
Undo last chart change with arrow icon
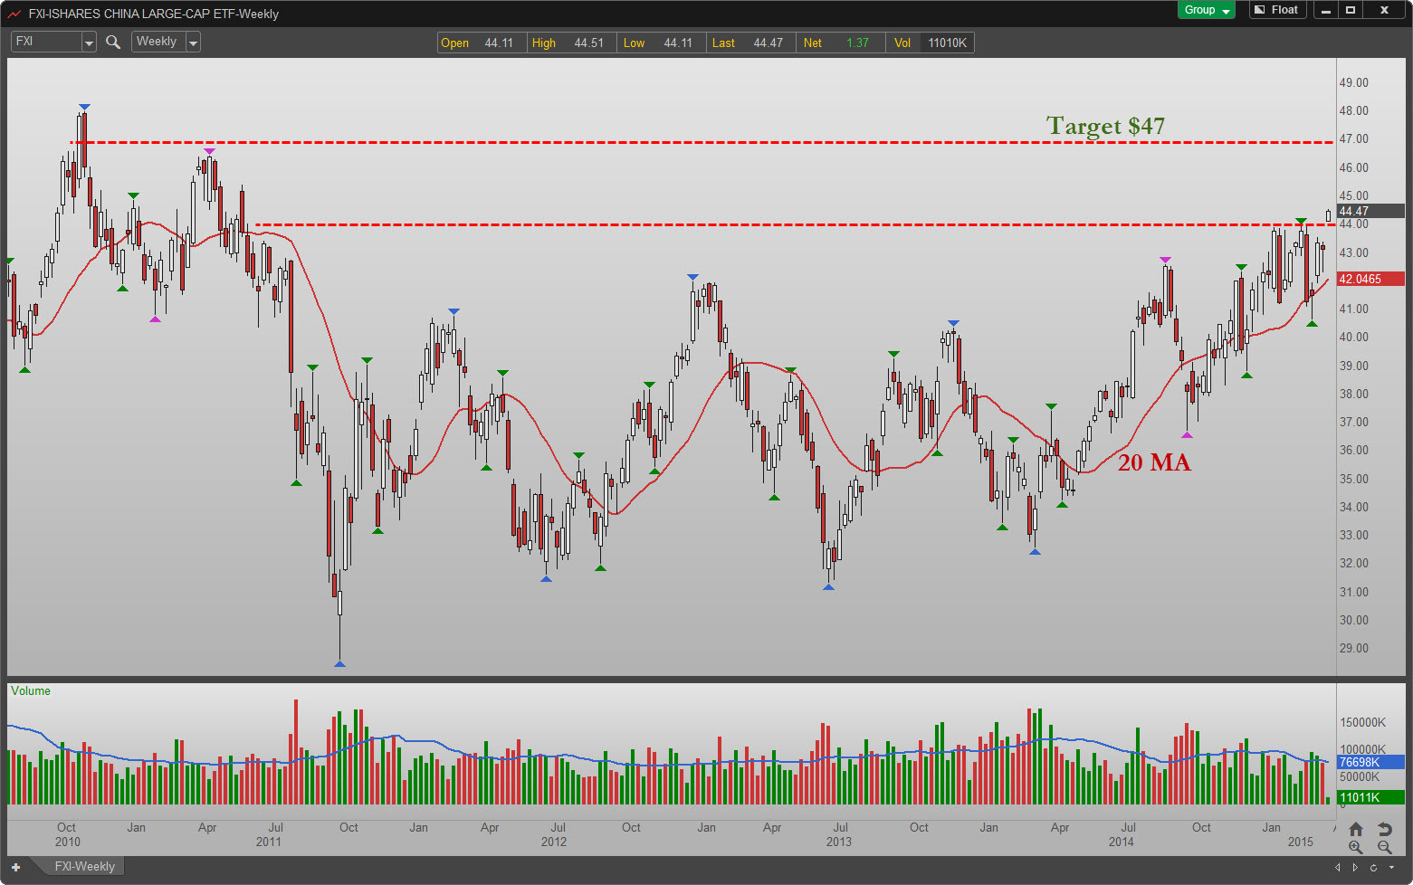click(1384, 829)
